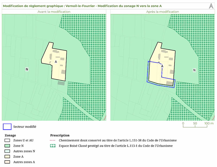Click the N label in the after map
Viewport: 217px width, 167px height.
point(194,70)
